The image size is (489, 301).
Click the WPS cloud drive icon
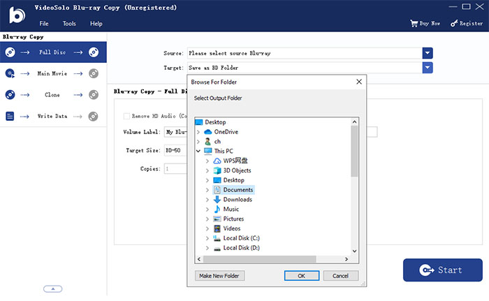[217, 161]
